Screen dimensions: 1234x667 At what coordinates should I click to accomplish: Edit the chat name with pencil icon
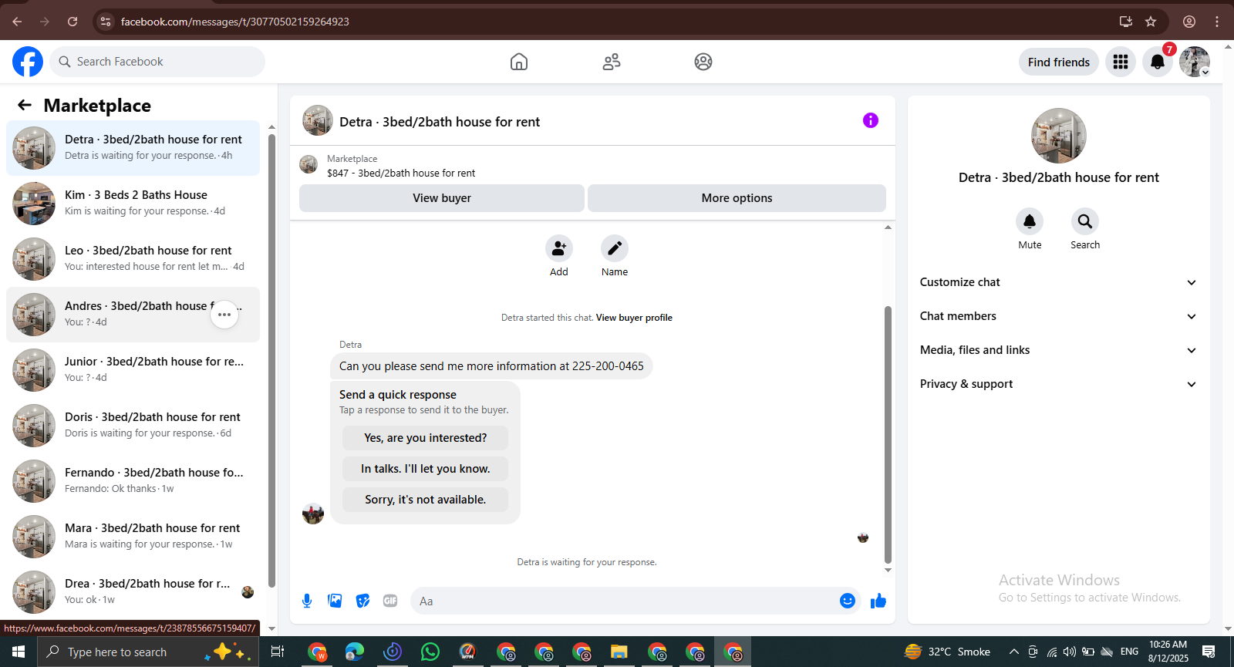click(x=615, y=248)
